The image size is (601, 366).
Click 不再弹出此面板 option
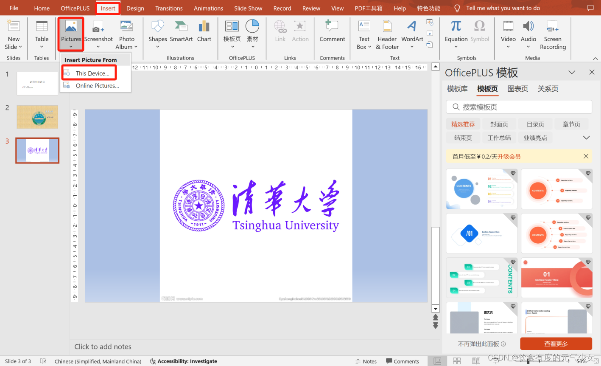[x=482, y=344]
